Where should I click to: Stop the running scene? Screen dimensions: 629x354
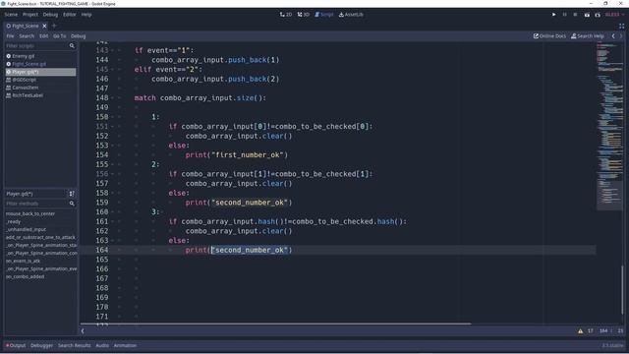575,15
